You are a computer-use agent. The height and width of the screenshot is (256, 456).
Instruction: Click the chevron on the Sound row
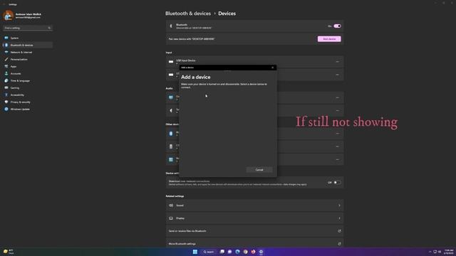[x=339, y=206]
